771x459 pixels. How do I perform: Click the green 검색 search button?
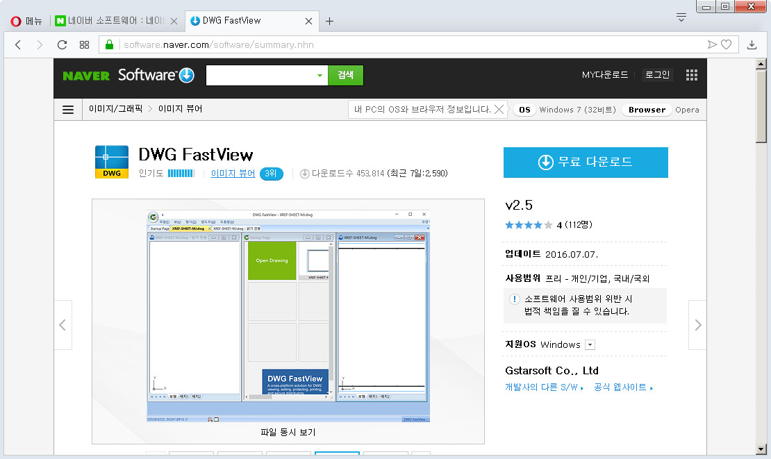point(346,75)
